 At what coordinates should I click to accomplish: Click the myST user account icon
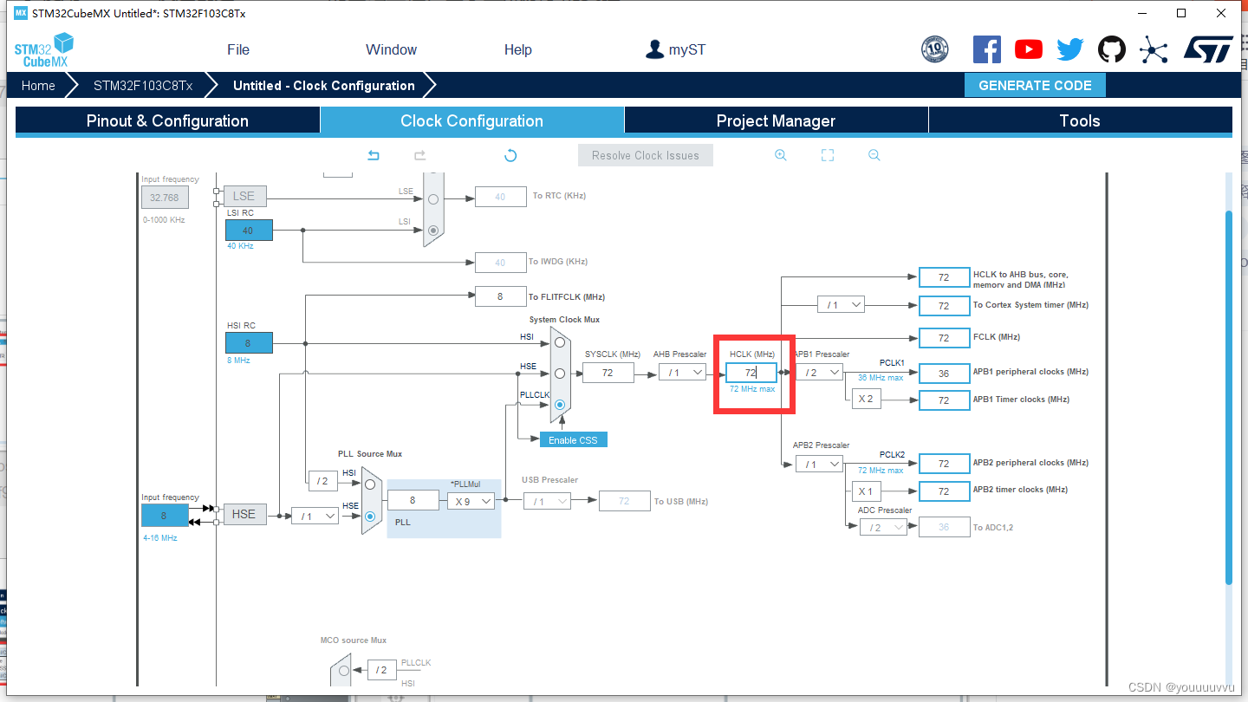click(654, 49)
